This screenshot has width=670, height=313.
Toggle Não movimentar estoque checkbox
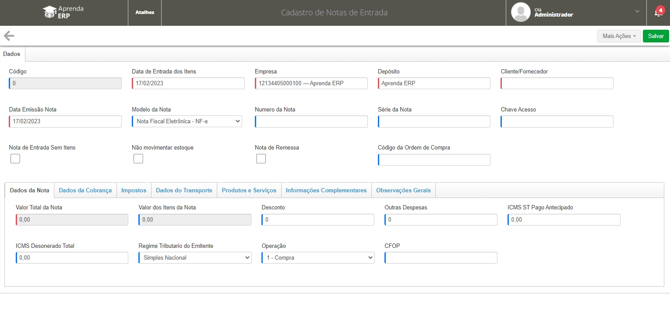138,159
